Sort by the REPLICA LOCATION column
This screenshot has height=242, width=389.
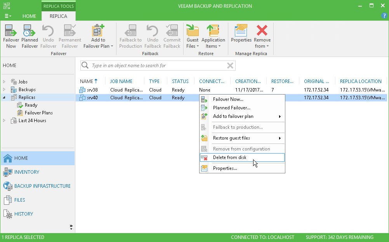pos(361,81)
